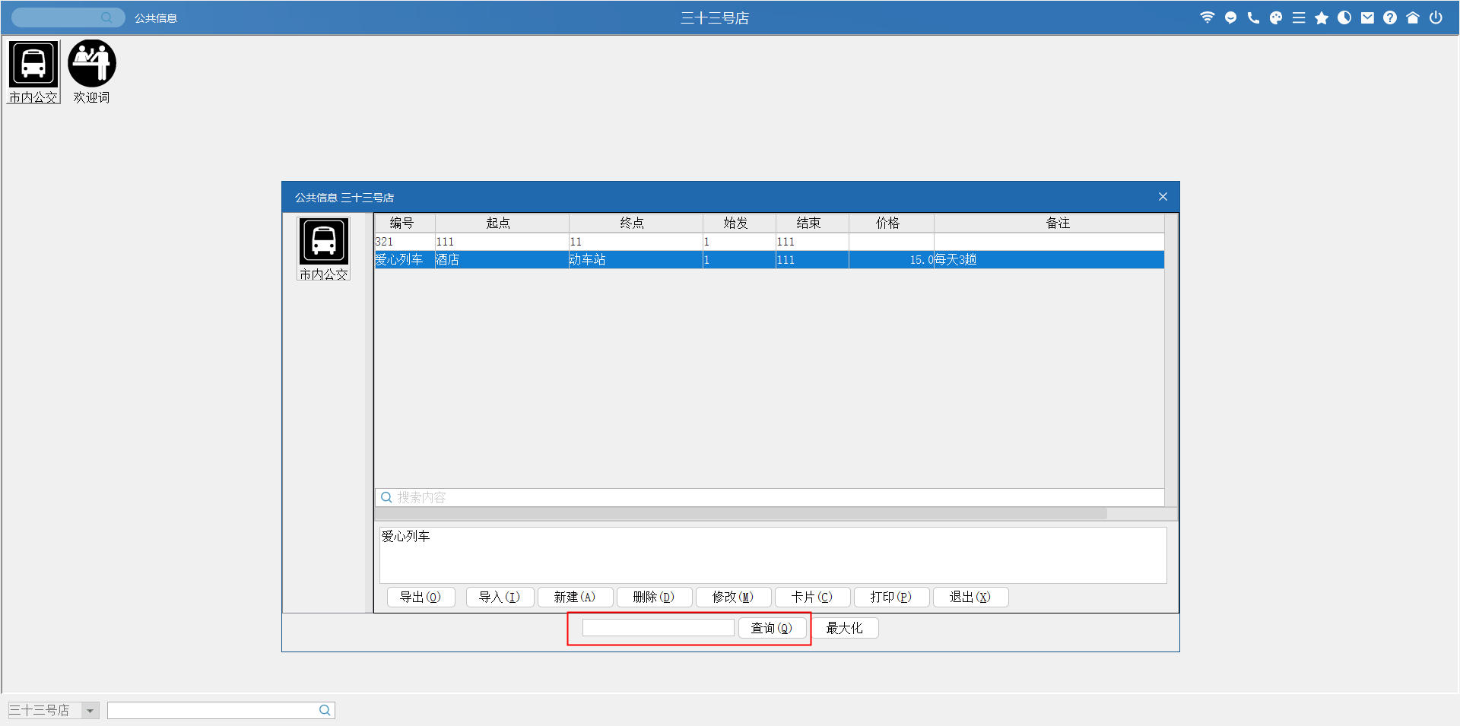
Task: Open the envelope mail icon
Action: coord(1367,17)
